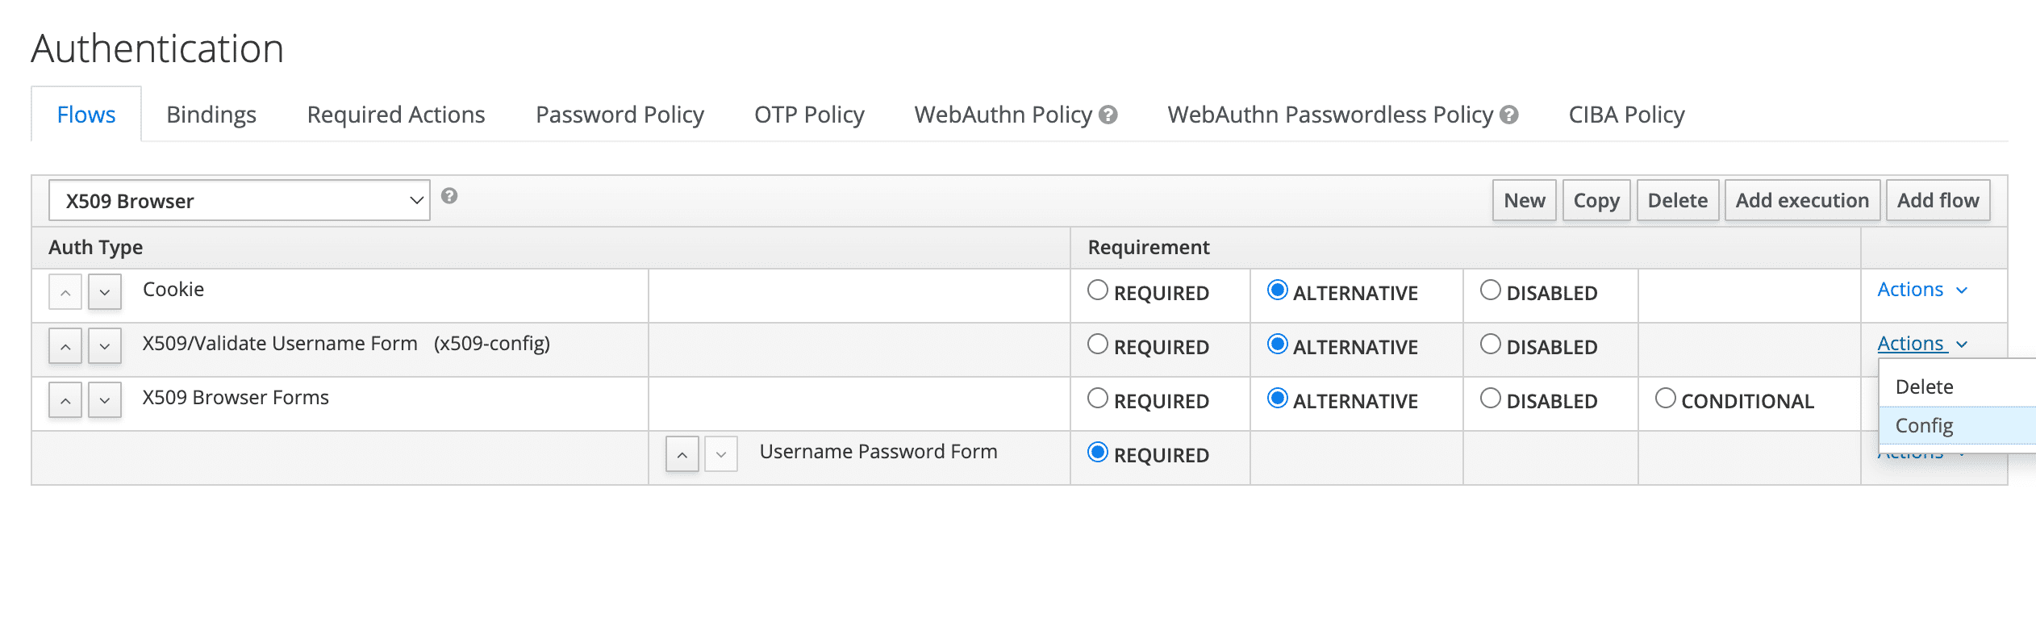Screen dimensions: 2036x635
Task: Click WebAuthn Passwordless Policy help icon
Action: (1509, 115)
